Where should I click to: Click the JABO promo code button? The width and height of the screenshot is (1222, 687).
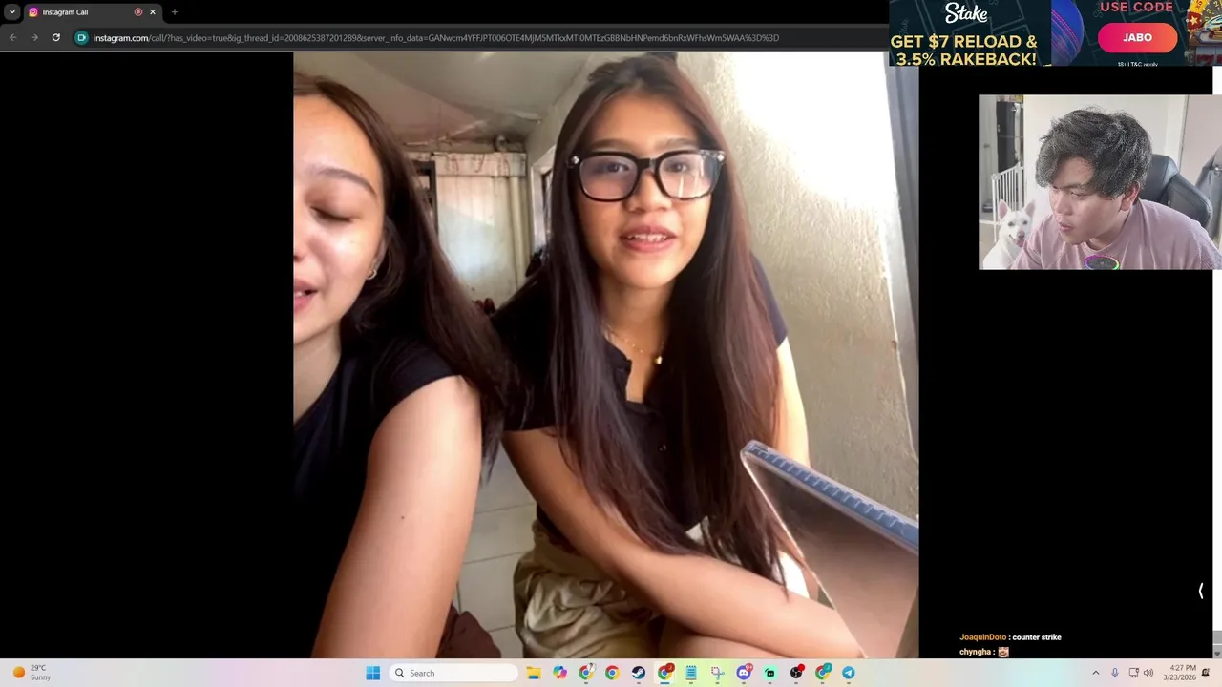click(1137, 37)
